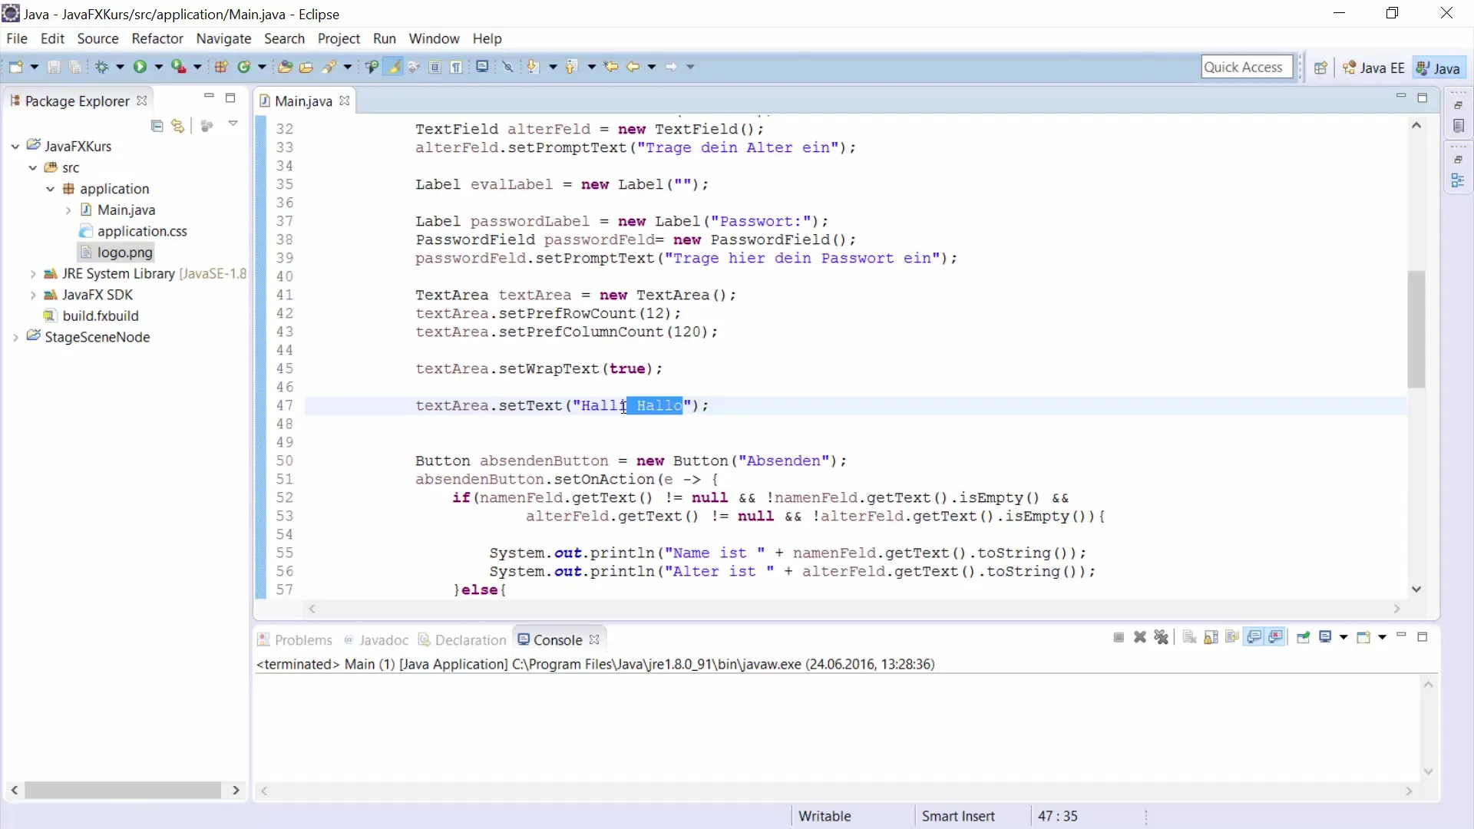The image size is (1474, 829).
Task: Select build.fxbuild file
Action: tap(91, 315)
